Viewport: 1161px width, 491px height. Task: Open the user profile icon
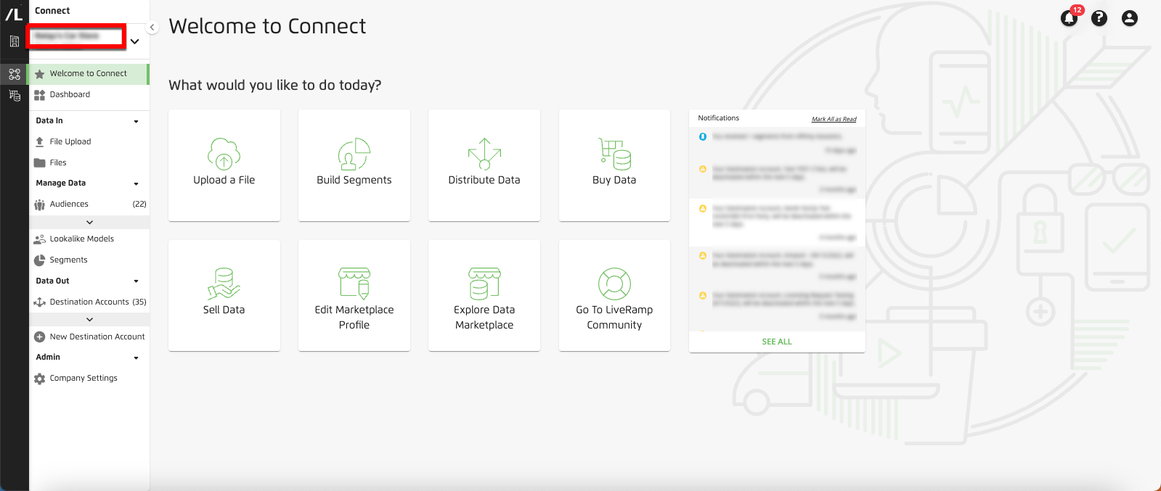pos(1130,18)
